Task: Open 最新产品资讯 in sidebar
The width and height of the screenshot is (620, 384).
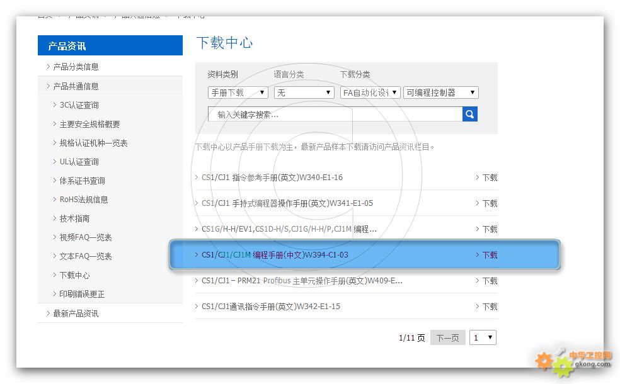Action: tap(76, 313)
